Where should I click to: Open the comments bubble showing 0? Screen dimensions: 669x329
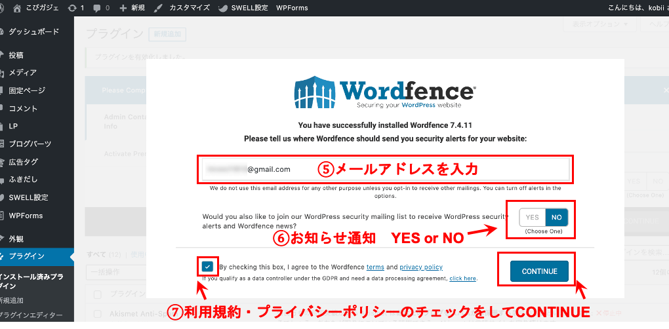point(101,8)
